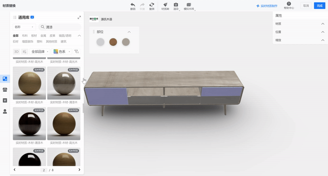This screenshot has height=176, width=328.
Task: Expand the library panel with arrows icon
Action: (x=79, y=18)
